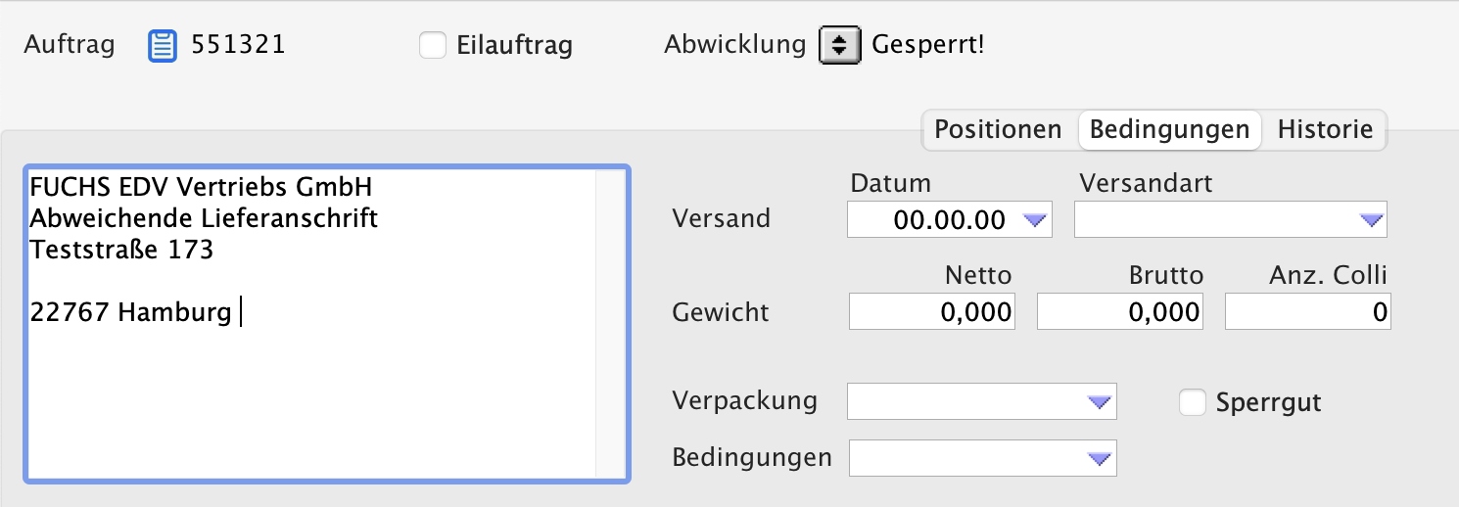Click the Brutto weight field
The image size is (1459, 507).
coord(1120,312)
